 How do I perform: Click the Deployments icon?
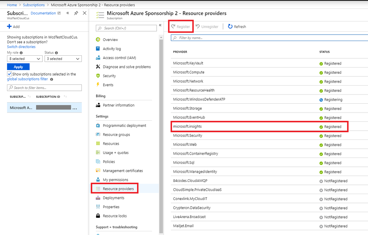coord(98,198)
